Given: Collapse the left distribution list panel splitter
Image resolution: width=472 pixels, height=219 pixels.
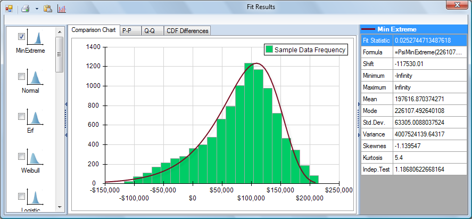Looking at the screenshot, I should point(65,120).
